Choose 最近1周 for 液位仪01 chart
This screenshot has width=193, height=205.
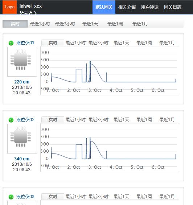pyautogui.click(x=144, y=42)
